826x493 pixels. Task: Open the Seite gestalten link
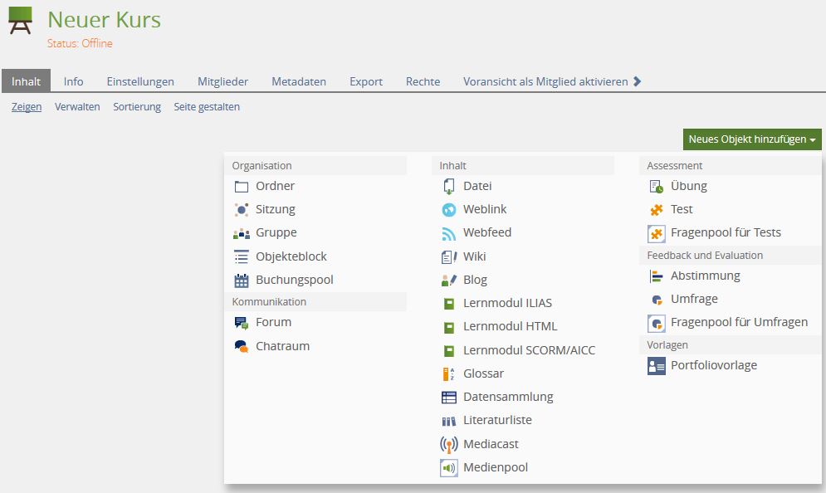click(207, 107)
